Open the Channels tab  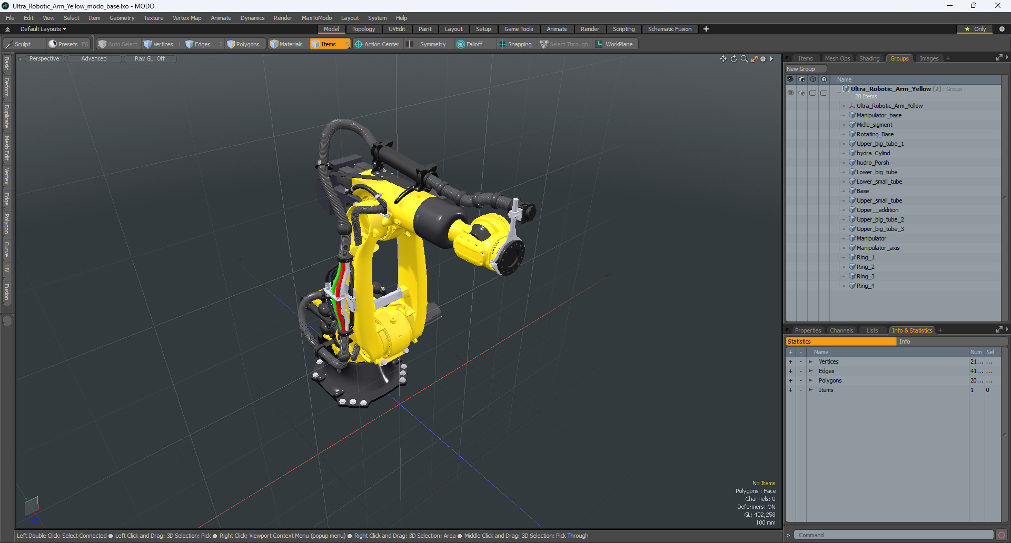tap(841, 330)
